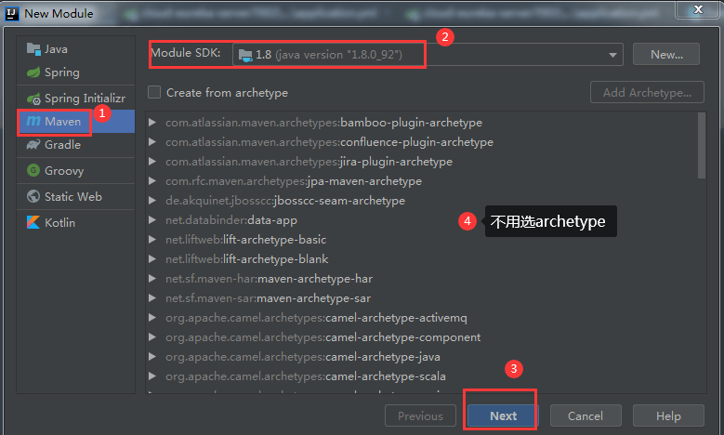Select bamboo-plugin-archetype row text
724x435 pixels.
(x=323, y=123)
